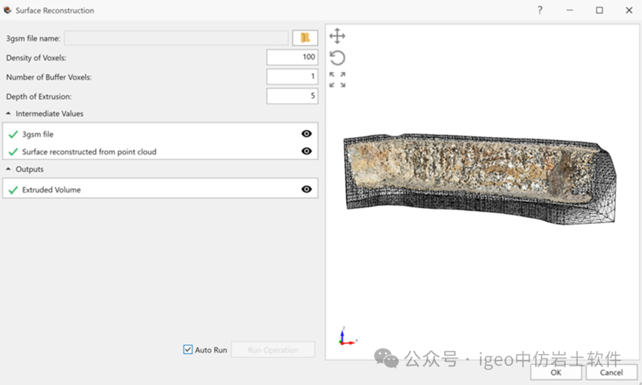Toggle visibility of the 3gsm file
This screenshot has width=642, height=385.
tap(306, 134)
